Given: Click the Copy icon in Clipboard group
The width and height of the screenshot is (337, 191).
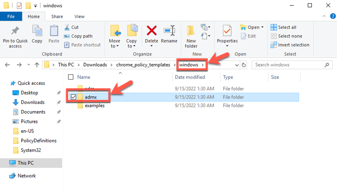Looking at the screenshot, I should tap(37, 31).
